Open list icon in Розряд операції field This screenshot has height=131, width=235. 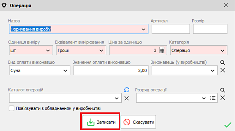213,98
